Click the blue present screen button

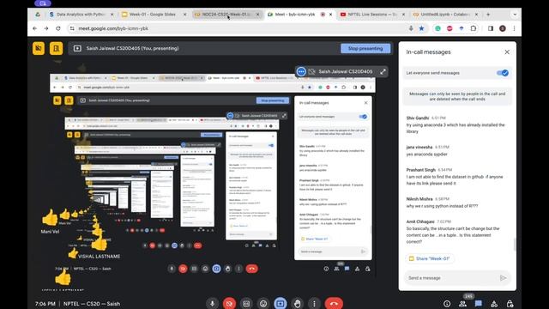coord(281,303)
